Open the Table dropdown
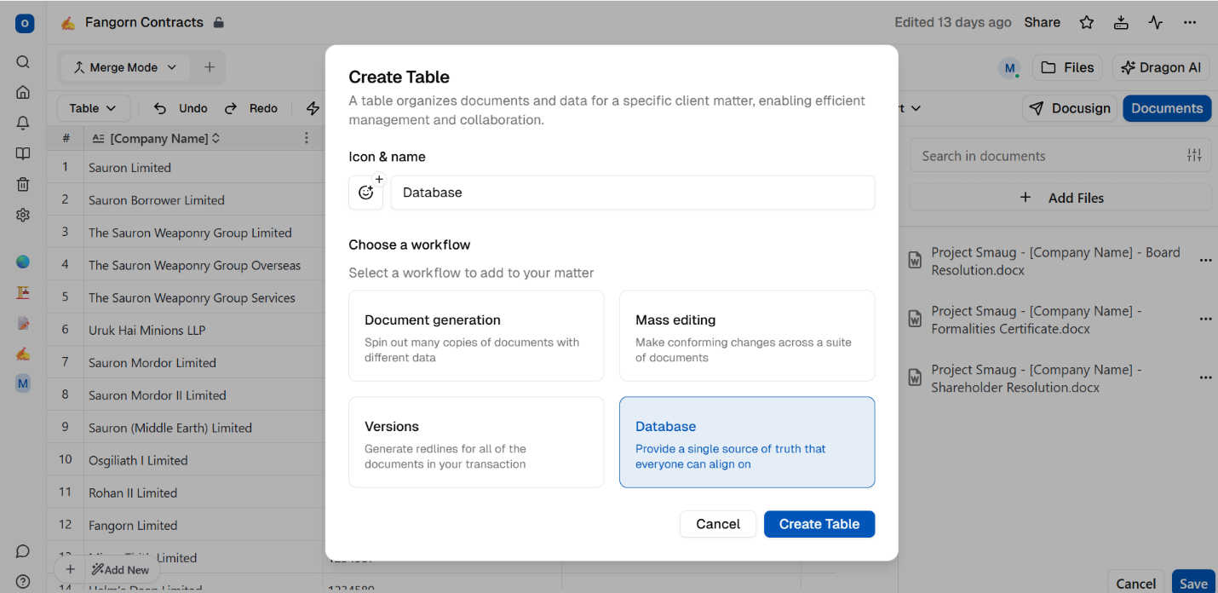Viewport: 1218px width, 593px height. (93, 108)
